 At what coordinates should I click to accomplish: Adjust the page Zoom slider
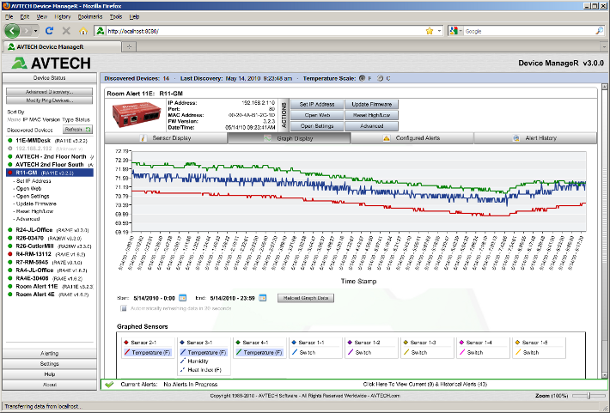(589, 396)
